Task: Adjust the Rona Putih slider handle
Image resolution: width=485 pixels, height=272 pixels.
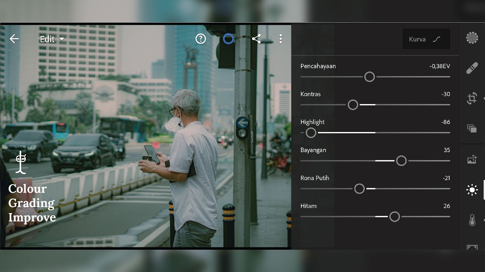Action: (x=359, y=189)
